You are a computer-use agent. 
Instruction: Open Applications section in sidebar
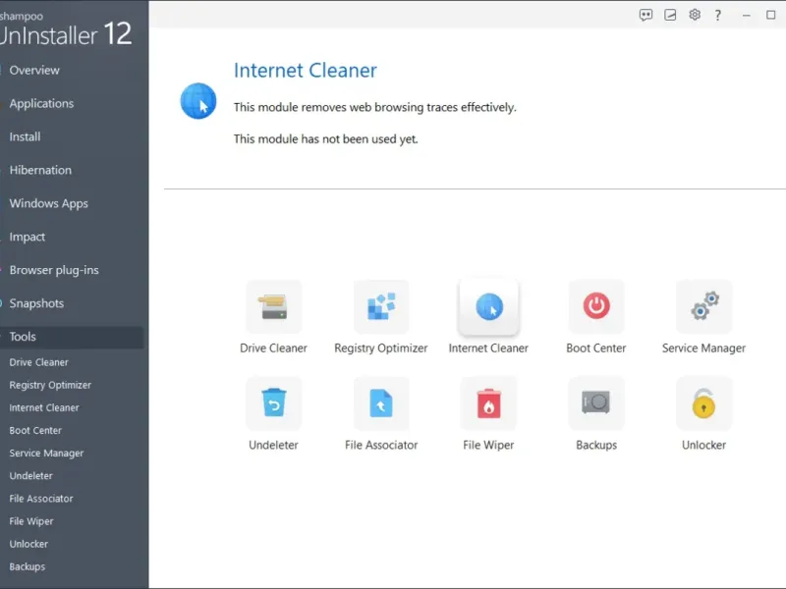pyautogui.click(x=41, y=104)
